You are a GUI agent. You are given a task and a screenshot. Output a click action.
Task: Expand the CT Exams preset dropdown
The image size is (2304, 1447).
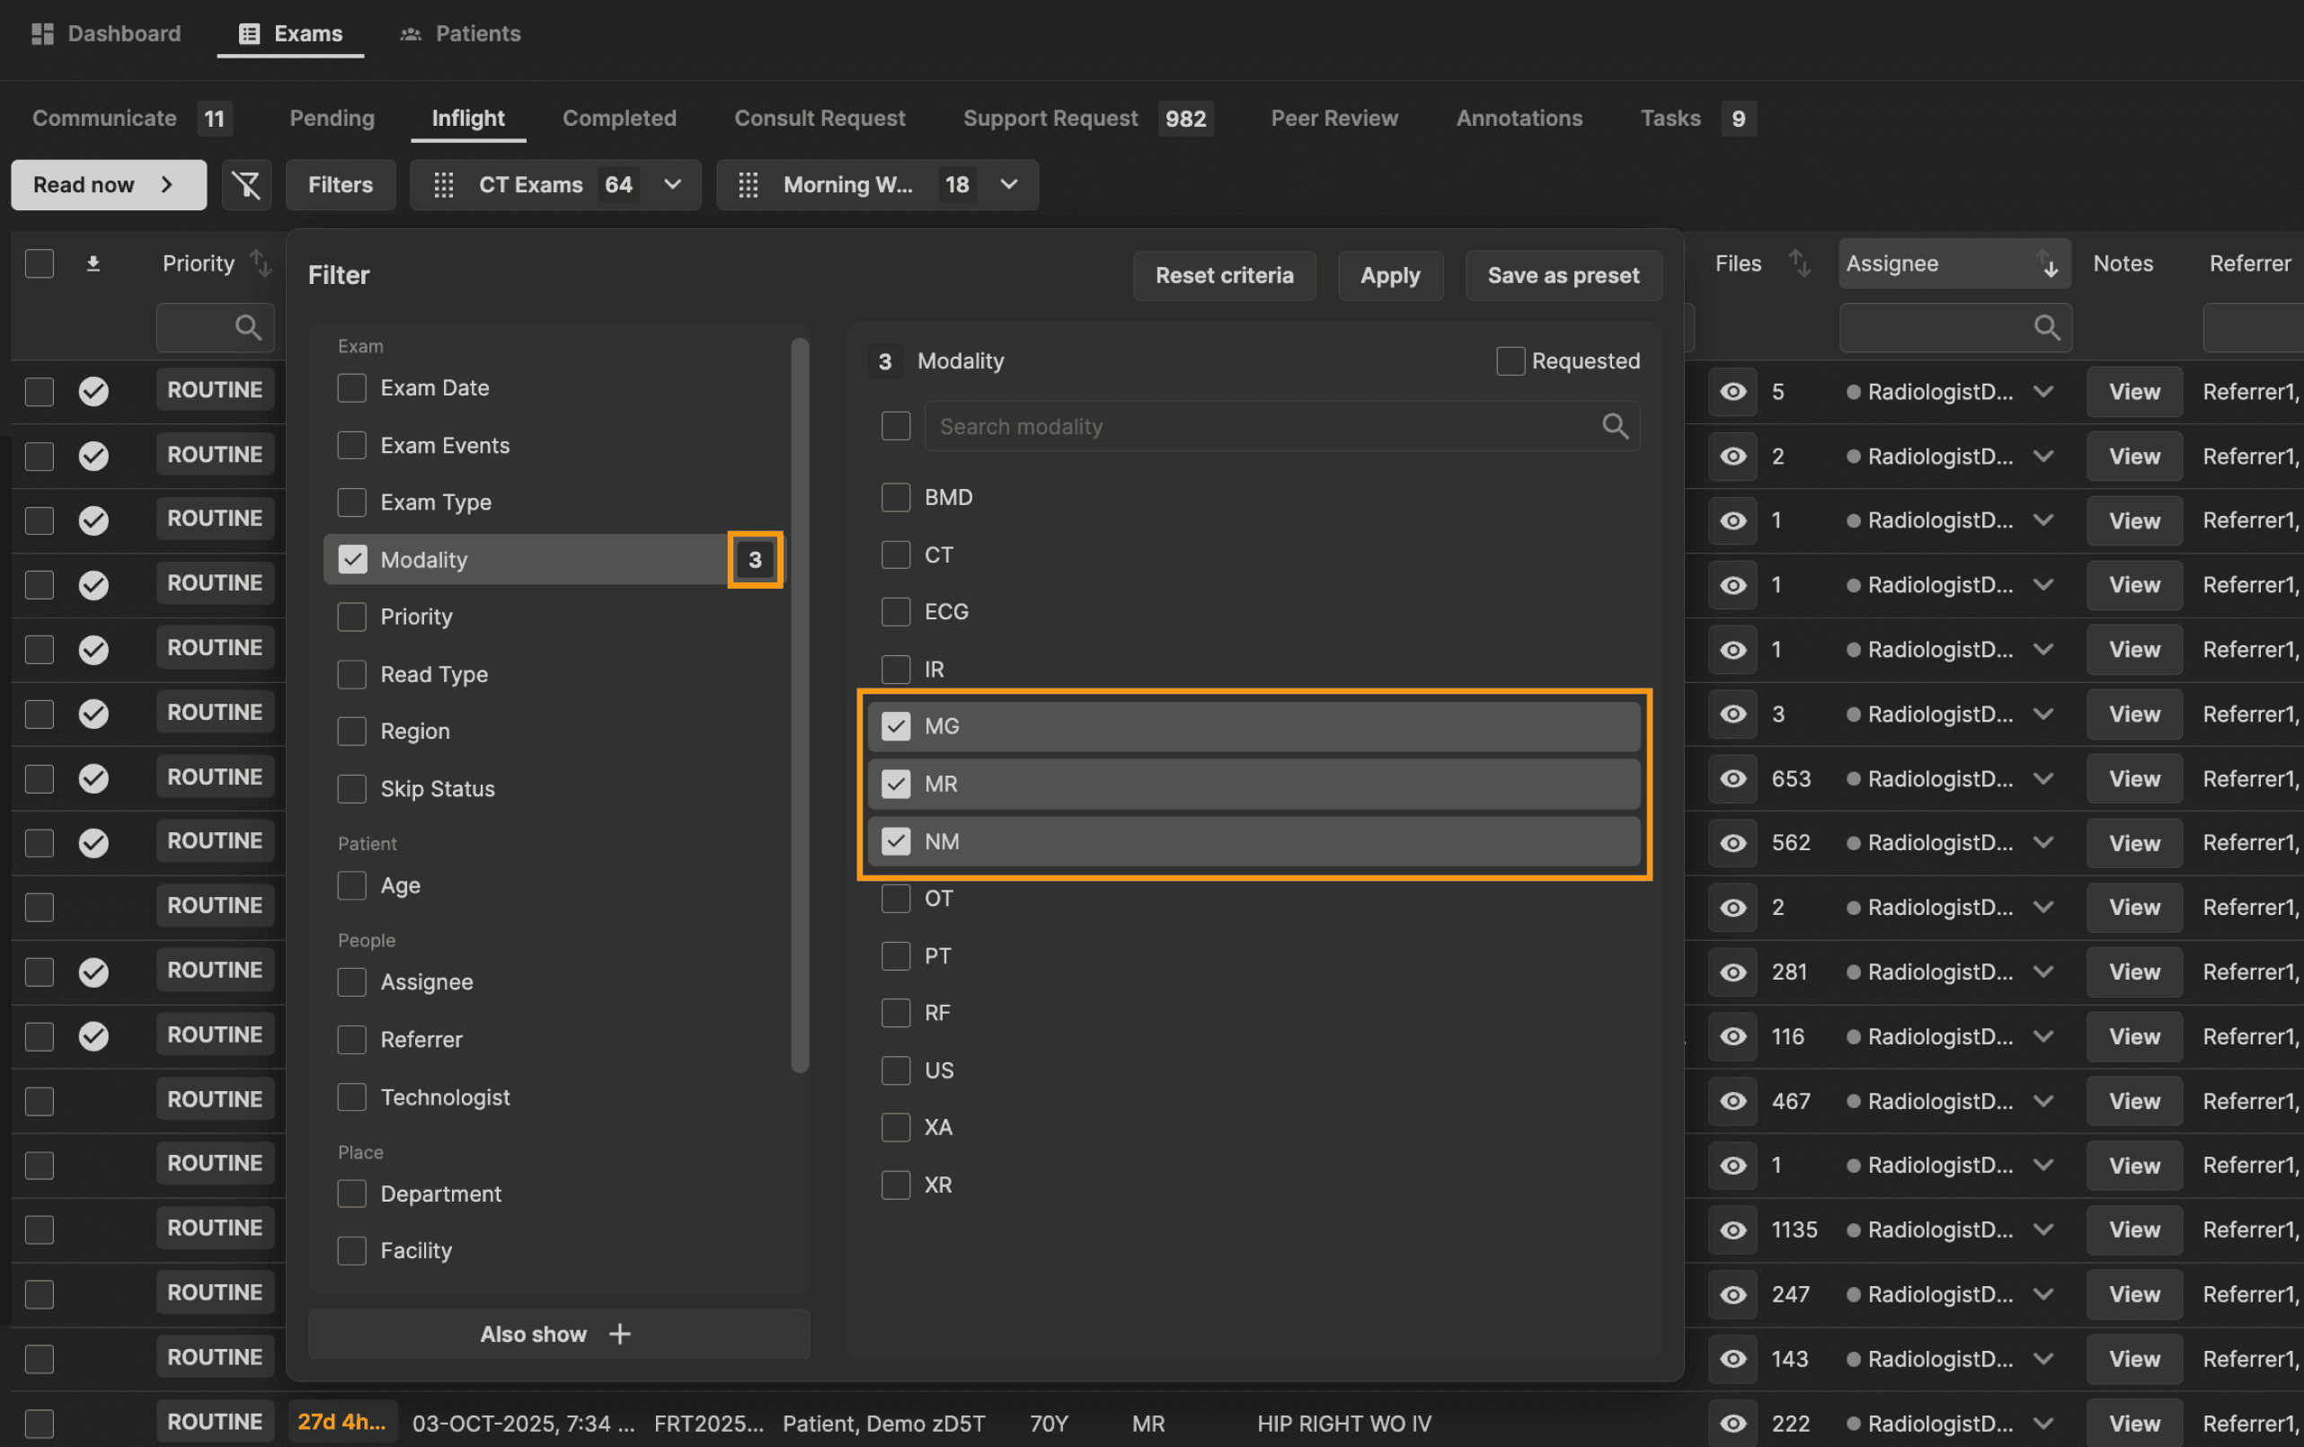pos(673,185)
